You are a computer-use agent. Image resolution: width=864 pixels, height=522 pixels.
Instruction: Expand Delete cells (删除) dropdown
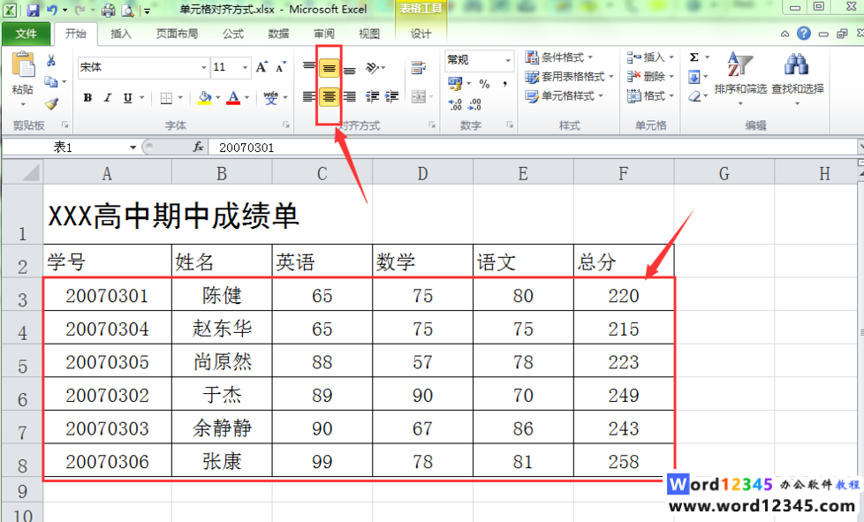click(x=671, y=77)
